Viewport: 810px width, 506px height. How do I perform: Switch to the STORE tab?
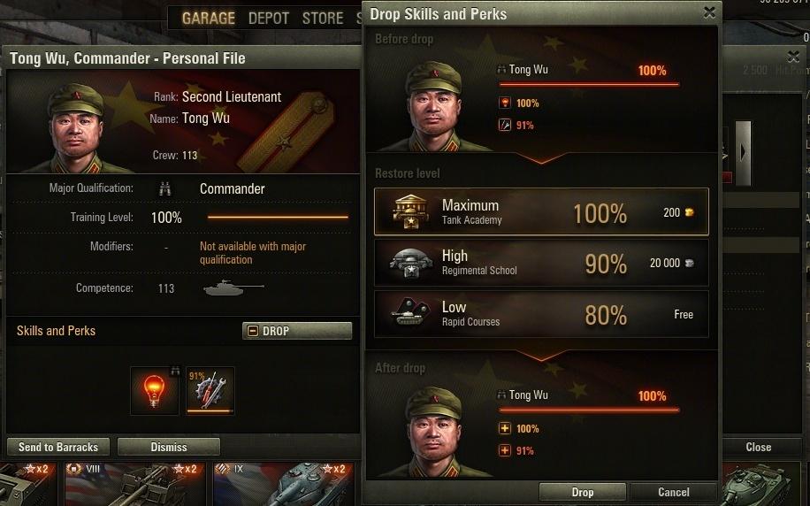click(x=323, y=19)
